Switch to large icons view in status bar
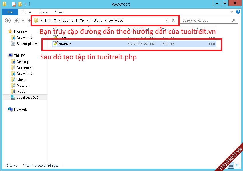The width and height of the screenshot is (243, 171). click(237, 165)
